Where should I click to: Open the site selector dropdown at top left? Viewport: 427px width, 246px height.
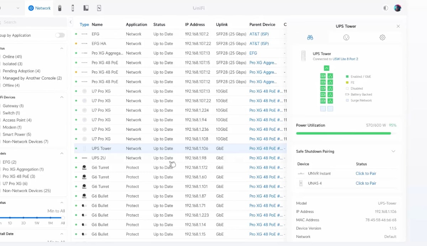[x=18, y=8]
